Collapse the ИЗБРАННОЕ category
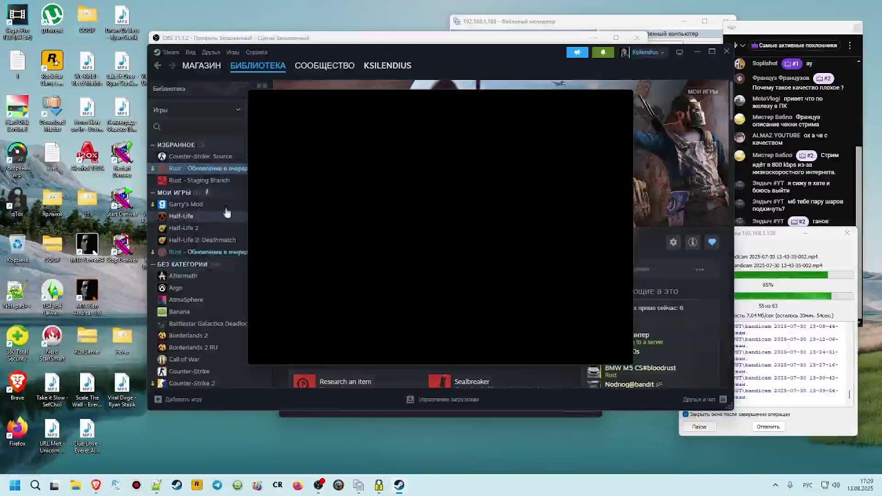Viewport: 882px width, 496px height. pos(153,145)
